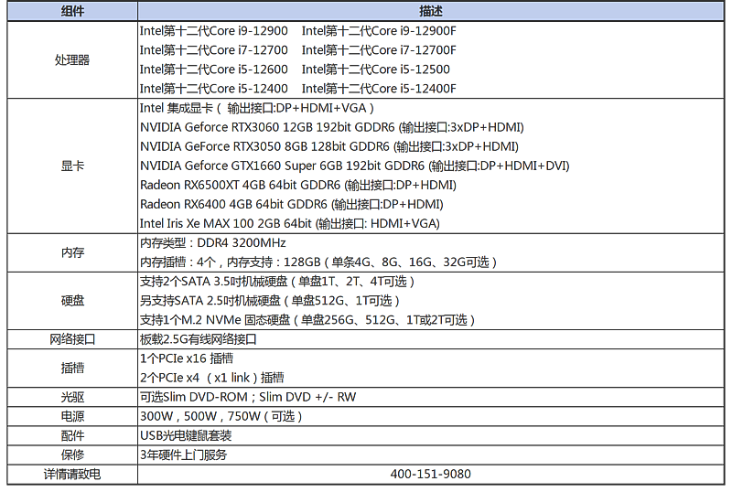The image size is (732, 492).
Task: Select 另支持SATA 2.5吋机械硬盘 line
Action: pyautogui.click(x=270, y=301)
